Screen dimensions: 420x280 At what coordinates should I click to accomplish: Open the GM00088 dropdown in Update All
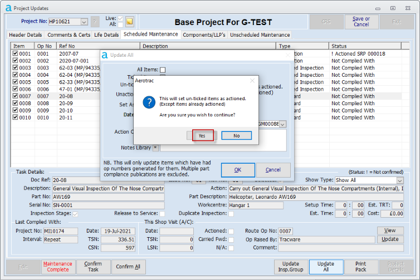pyautogui.click(x=283, y=124)
